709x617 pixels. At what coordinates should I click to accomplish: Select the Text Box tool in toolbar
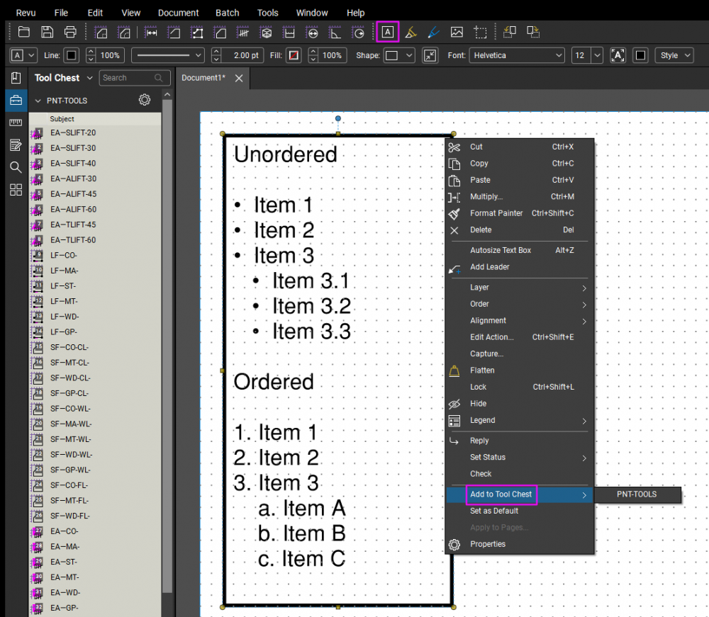coord(388,32)
